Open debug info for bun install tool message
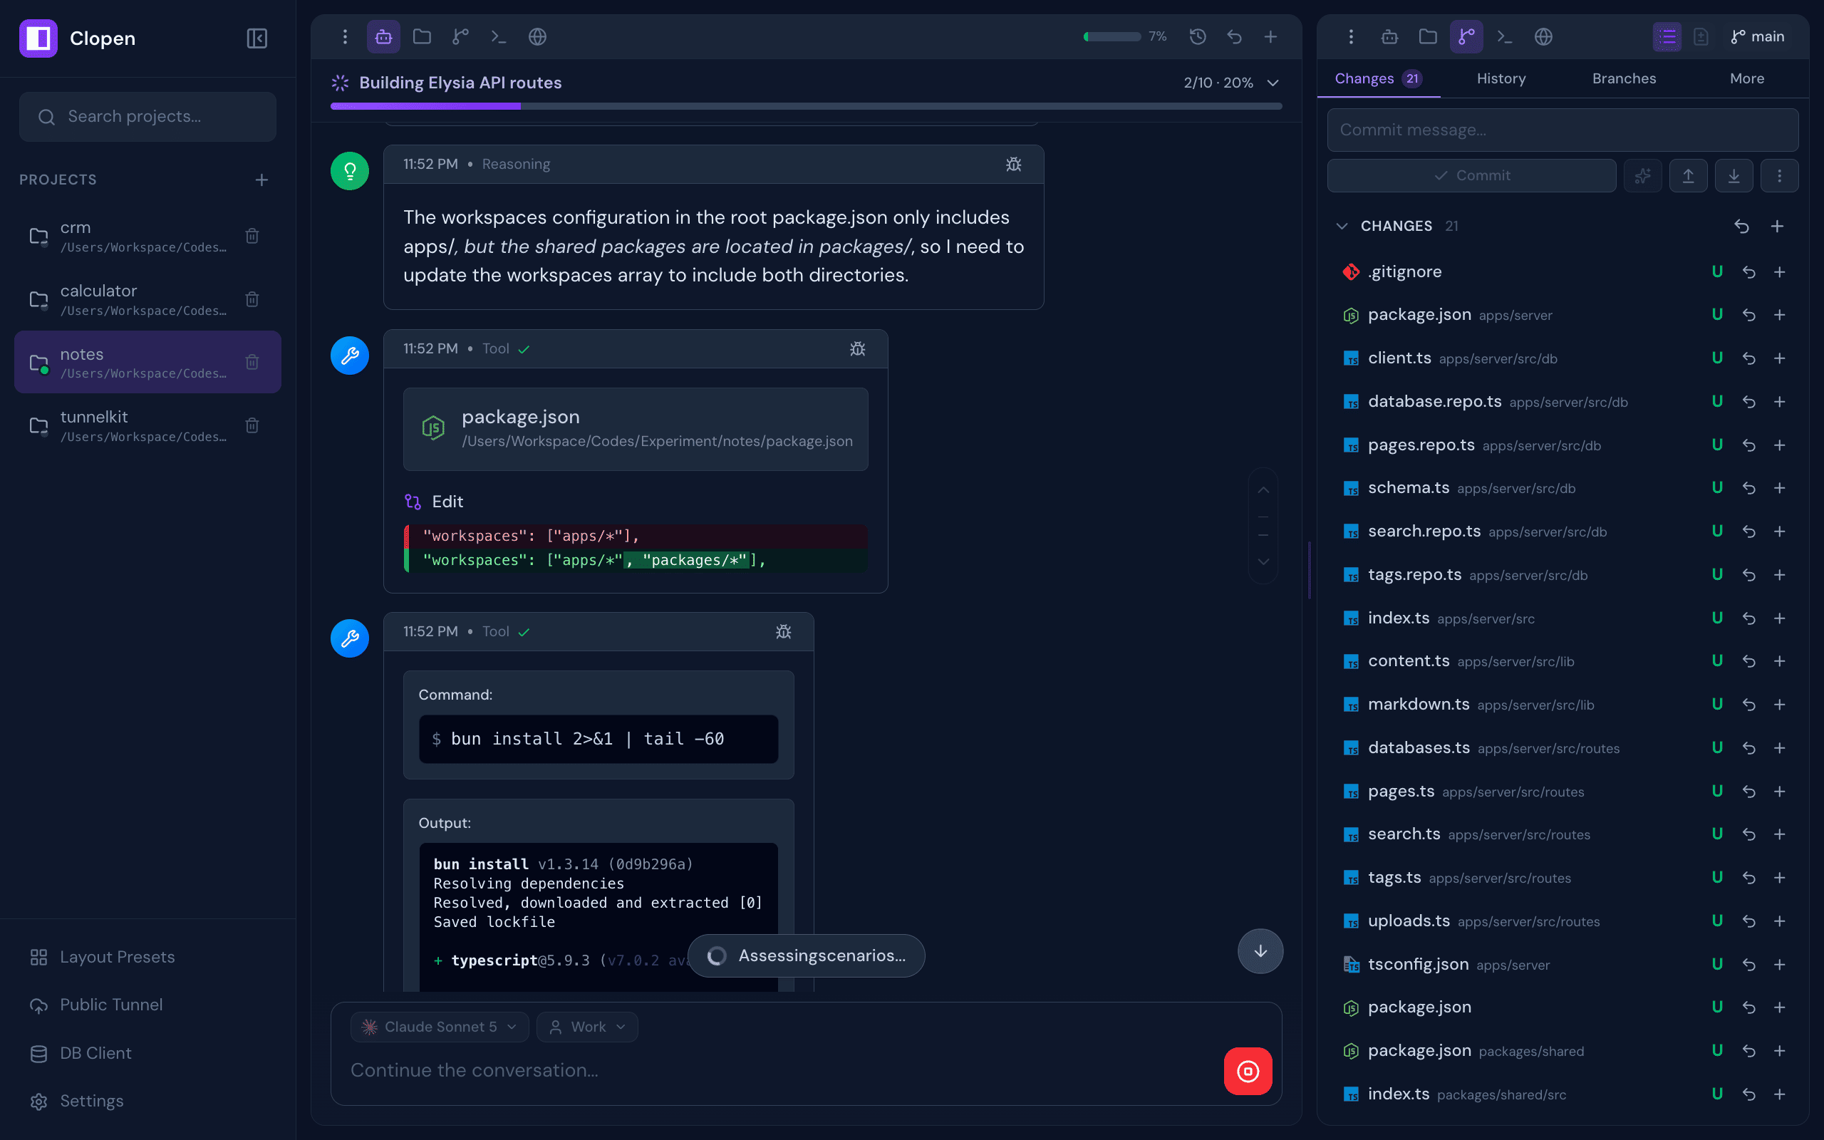 click(x=784, y=632)
